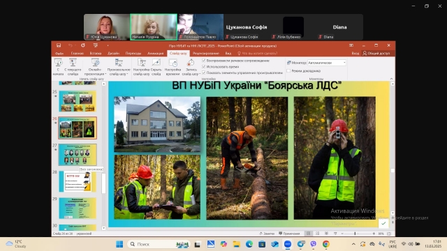Click the clock showing 17:01 in taskbar

pyautogui.click(x=433, y=244)
